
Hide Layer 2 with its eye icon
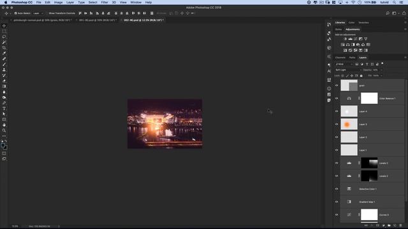[x=337, y=137]
